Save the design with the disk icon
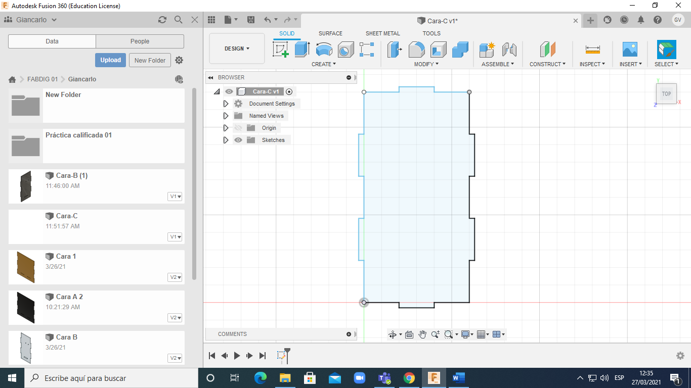 point(250,20)
